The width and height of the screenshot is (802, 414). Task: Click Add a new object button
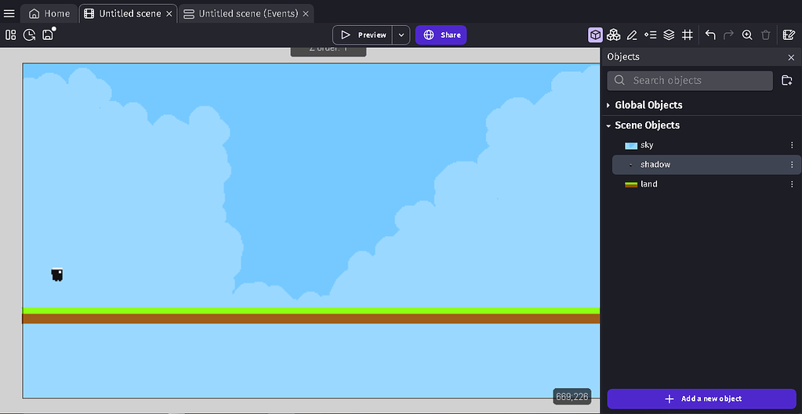click(x=702, y=398)
